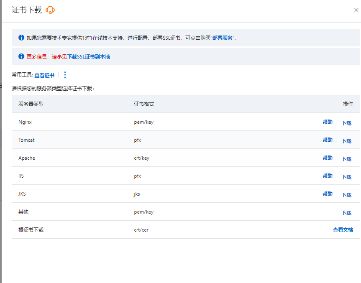Viewport: 361px width, 283px height.
Task: Open 下载SSL证书到本地 help link
Action: coord(89,57)
